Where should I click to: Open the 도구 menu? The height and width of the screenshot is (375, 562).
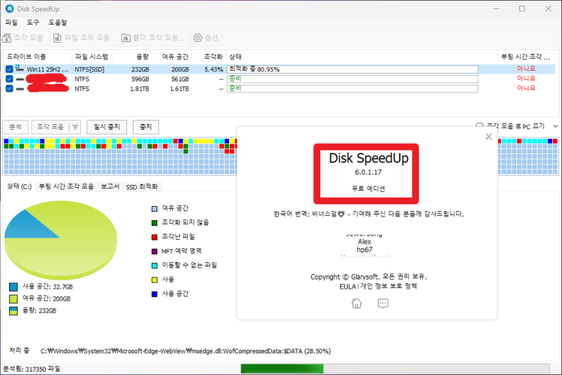click(33, 22)
